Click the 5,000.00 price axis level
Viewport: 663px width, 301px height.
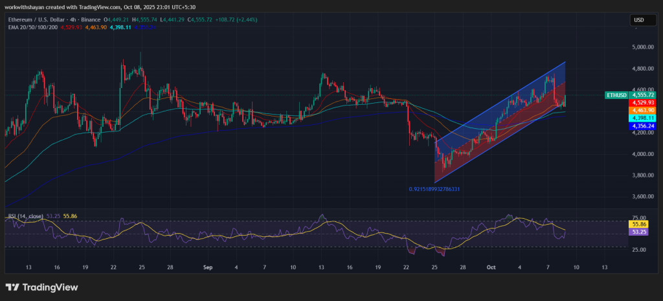pyautogui.click(x=642, y=47)
